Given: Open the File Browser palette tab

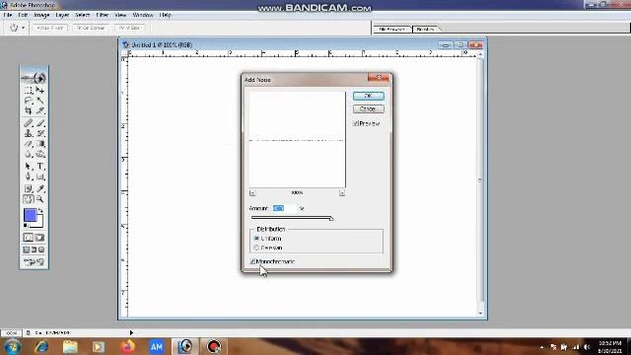Looking at the screenshot, I should 392,29.
